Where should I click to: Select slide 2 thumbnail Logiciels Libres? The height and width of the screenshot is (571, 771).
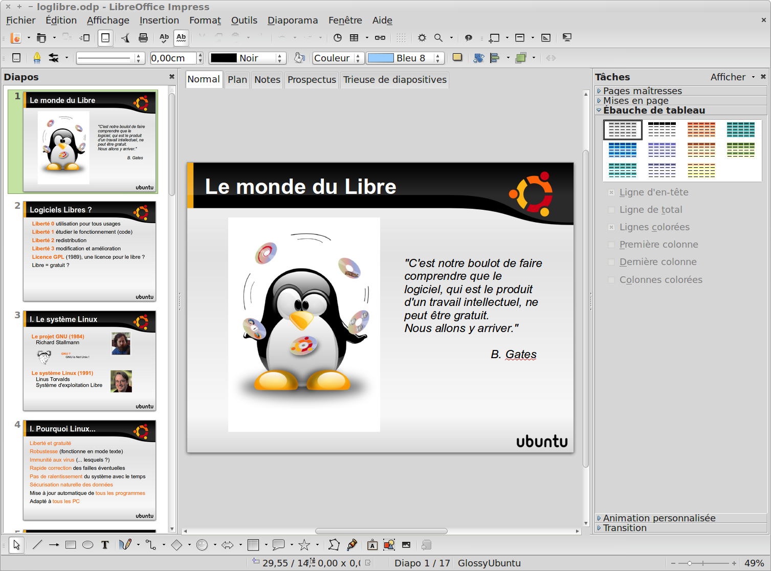coord(90,251)
